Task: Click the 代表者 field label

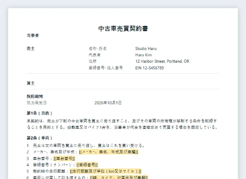Action: 94,55
